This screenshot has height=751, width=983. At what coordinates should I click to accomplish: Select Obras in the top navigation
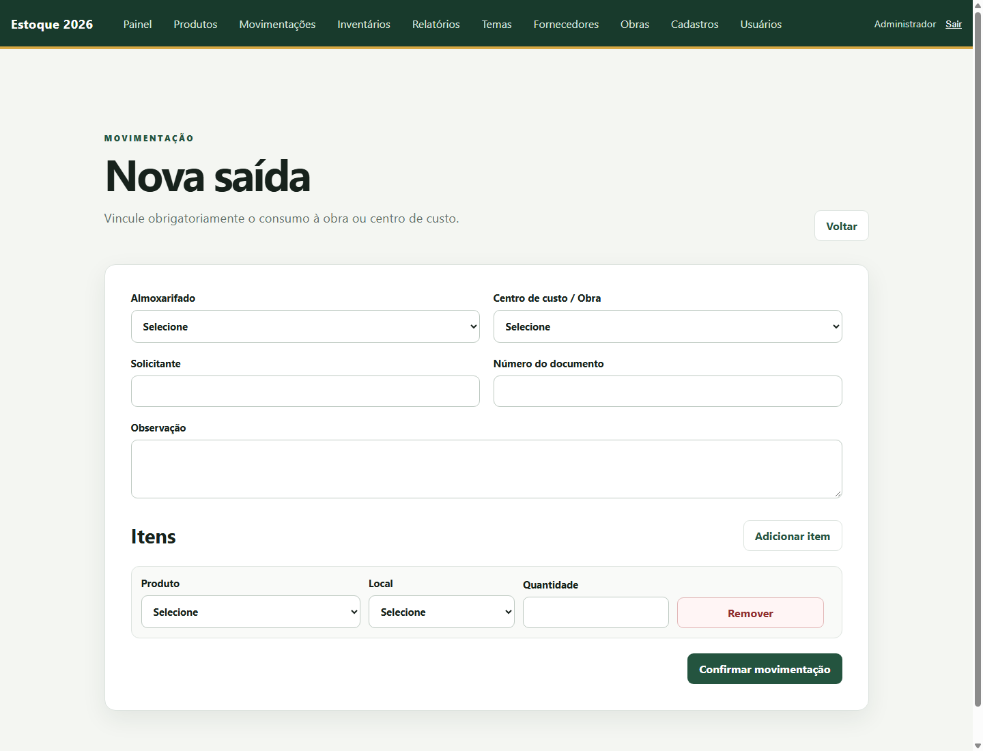click(x=635, y=24)
